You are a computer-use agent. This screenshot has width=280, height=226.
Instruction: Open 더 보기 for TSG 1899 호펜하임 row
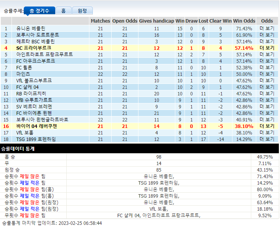[x=267, y=139]
